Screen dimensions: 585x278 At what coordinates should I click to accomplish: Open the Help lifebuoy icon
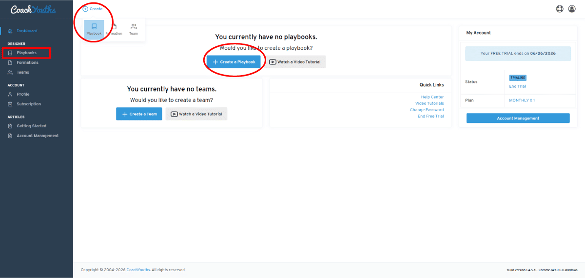(x=560, y=9)
